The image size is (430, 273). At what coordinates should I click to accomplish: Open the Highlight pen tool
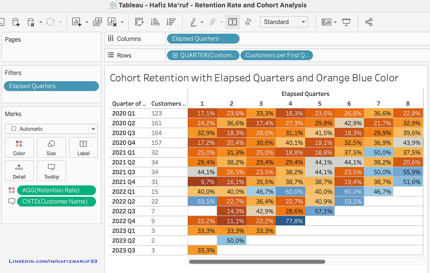click(194, 22)
